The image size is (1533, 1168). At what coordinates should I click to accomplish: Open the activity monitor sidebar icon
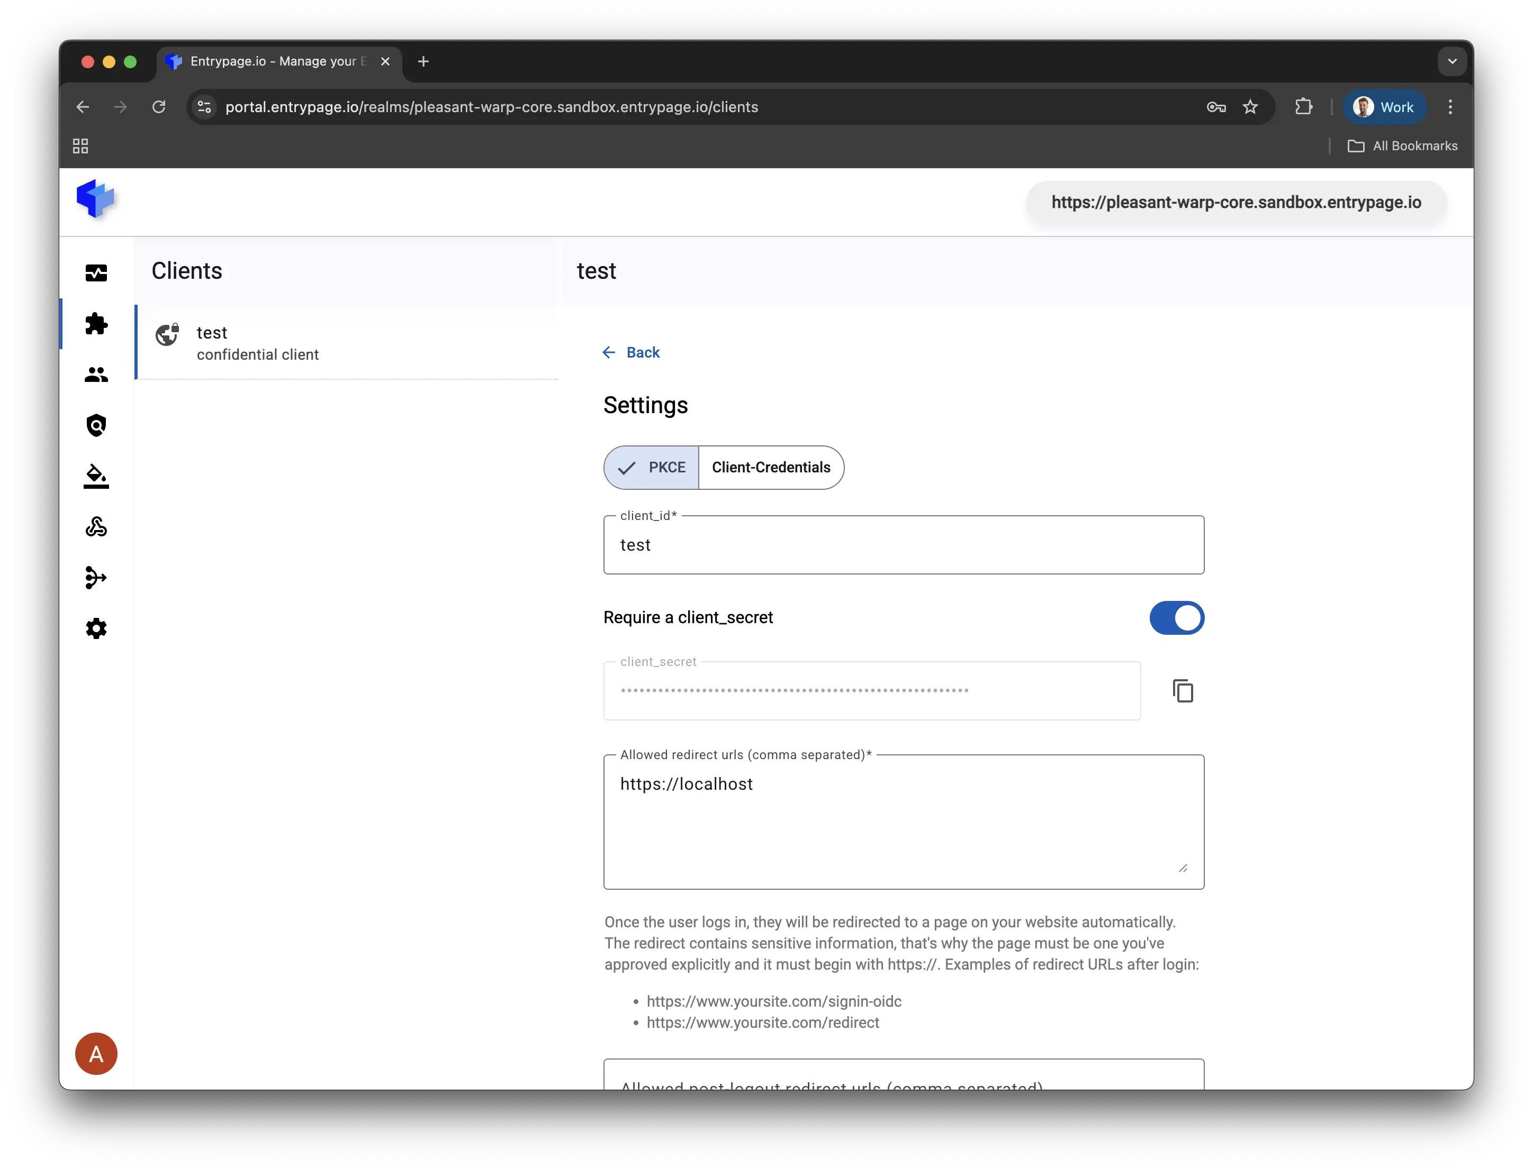point(96,273)
